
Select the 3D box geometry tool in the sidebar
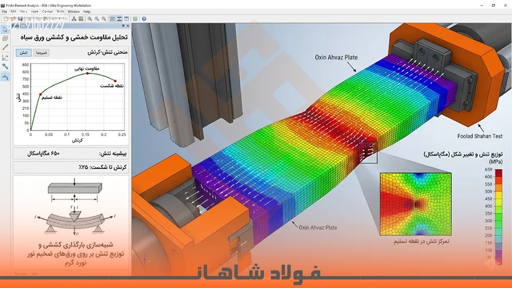pyautogui.click(x=5, y=39)
